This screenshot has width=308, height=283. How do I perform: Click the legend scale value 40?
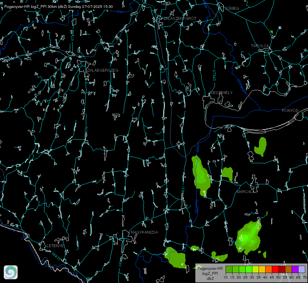(265, 278)
